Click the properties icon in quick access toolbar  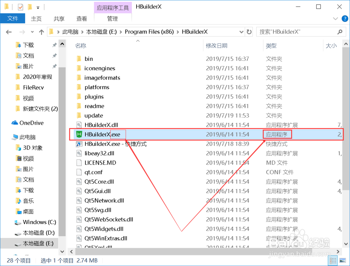pos(20,6)
